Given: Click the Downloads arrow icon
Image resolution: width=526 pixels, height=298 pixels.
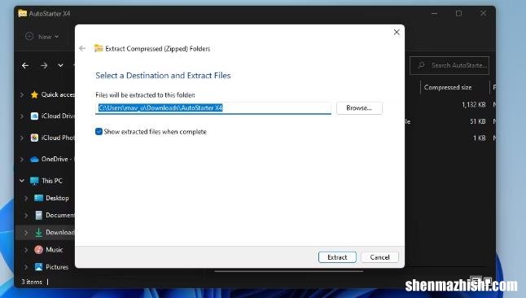Looking at the screenshot, I should [x=38, y=232].
